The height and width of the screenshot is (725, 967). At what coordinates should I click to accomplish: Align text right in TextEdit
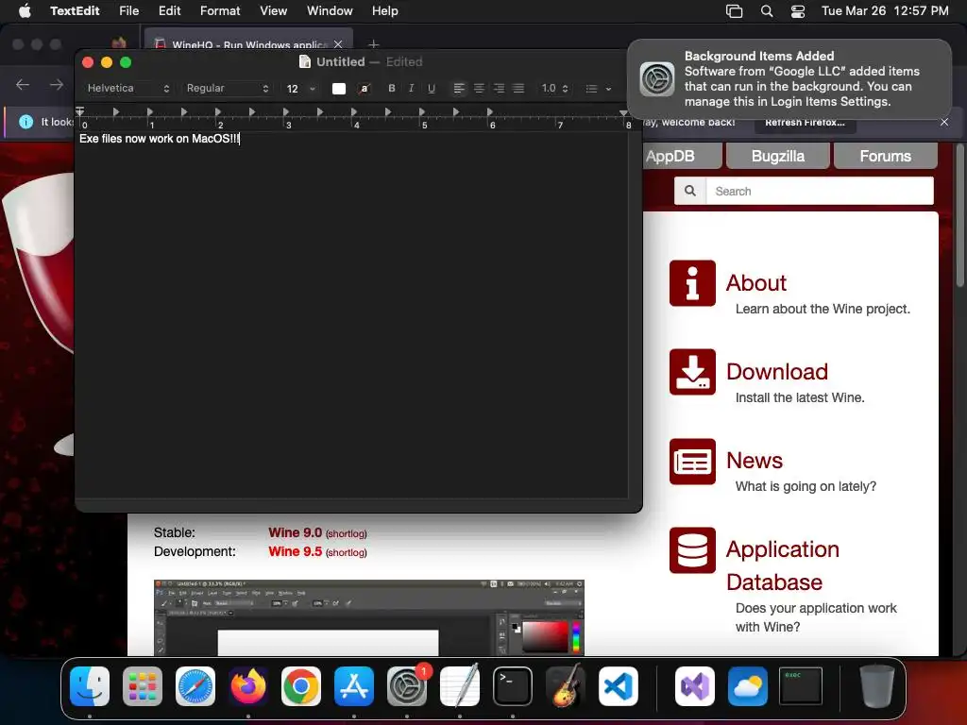(499, 88)
